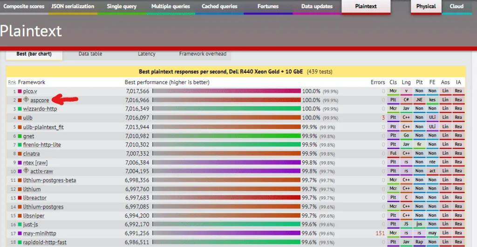The height and width of the screenshot is (247, 477).
Task: Click the JS language tag for just-js
Action: coord(406,224)
